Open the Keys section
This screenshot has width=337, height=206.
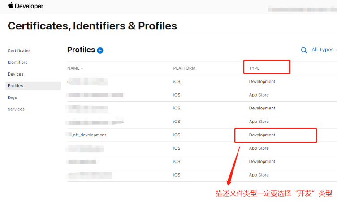(13, 97)
